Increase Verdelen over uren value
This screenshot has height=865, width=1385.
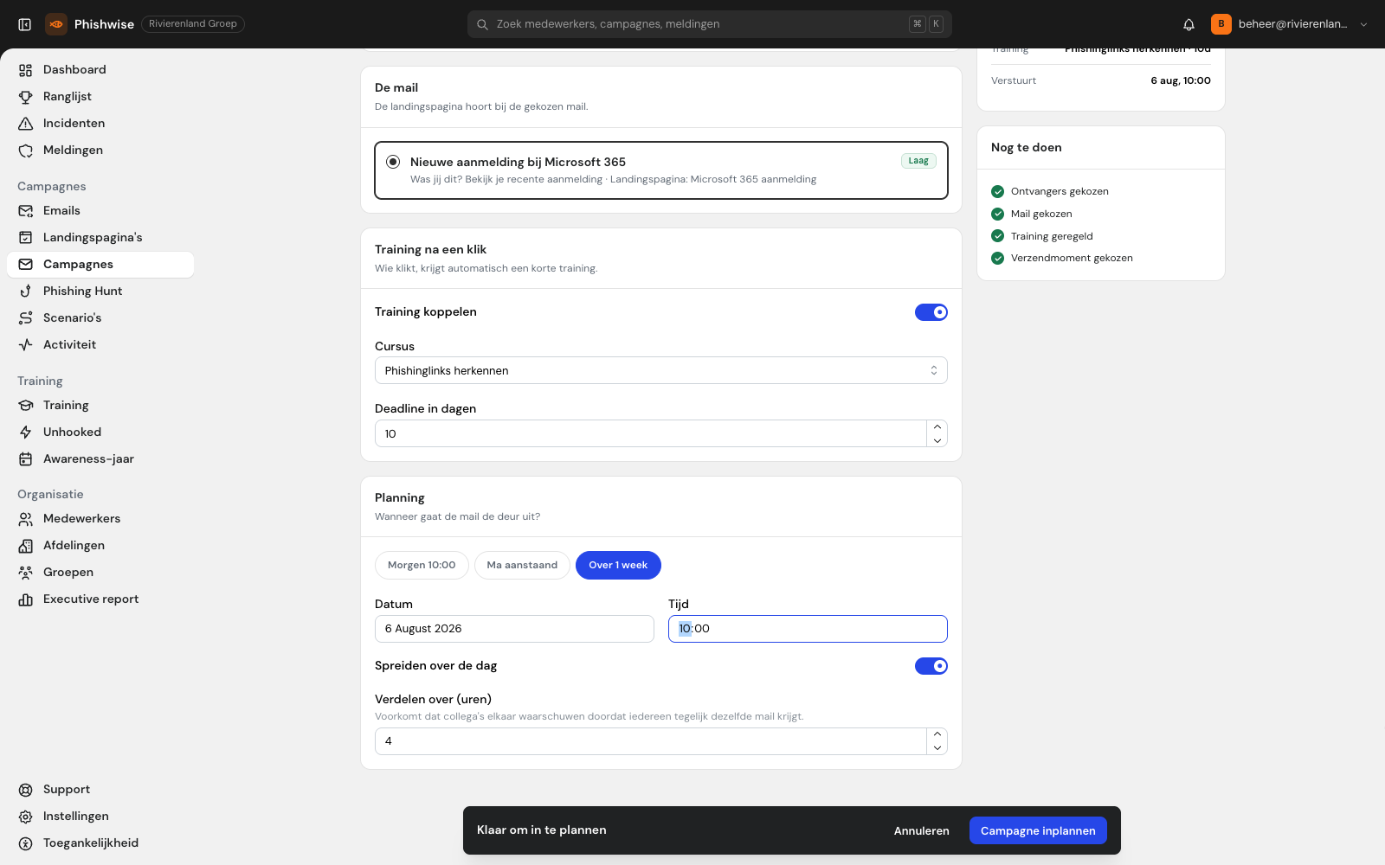pos(937,734)
